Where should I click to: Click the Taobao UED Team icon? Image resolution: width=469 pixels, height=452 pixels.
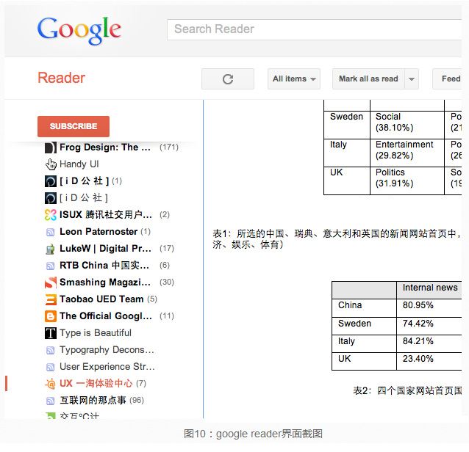point(50,299)
